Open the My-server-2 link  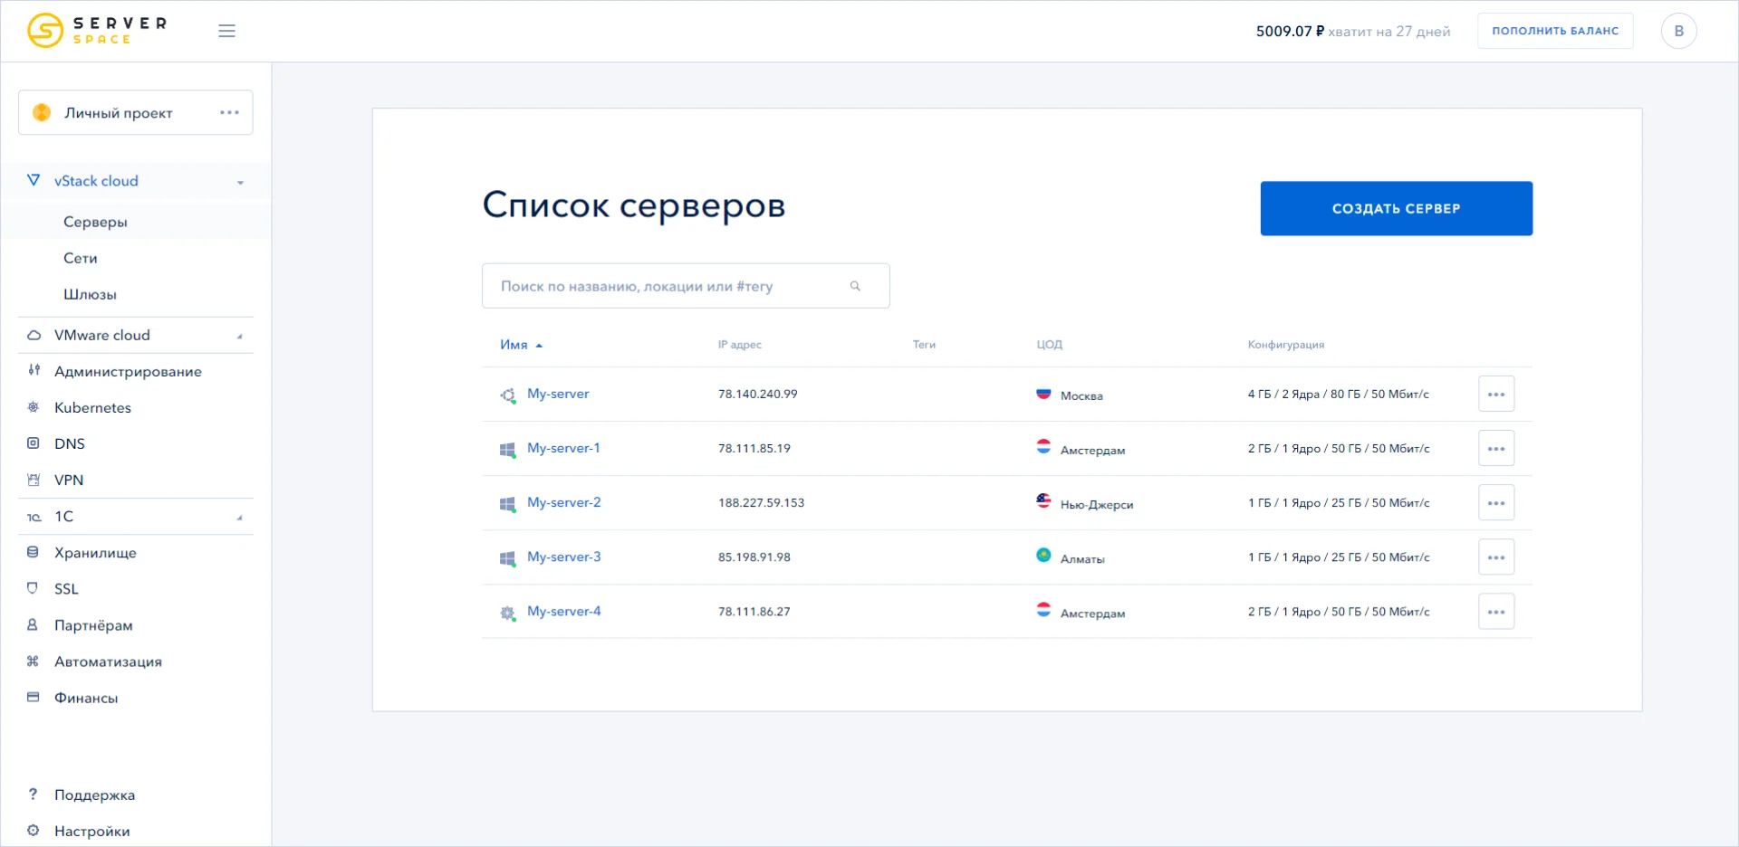(564, 502)
